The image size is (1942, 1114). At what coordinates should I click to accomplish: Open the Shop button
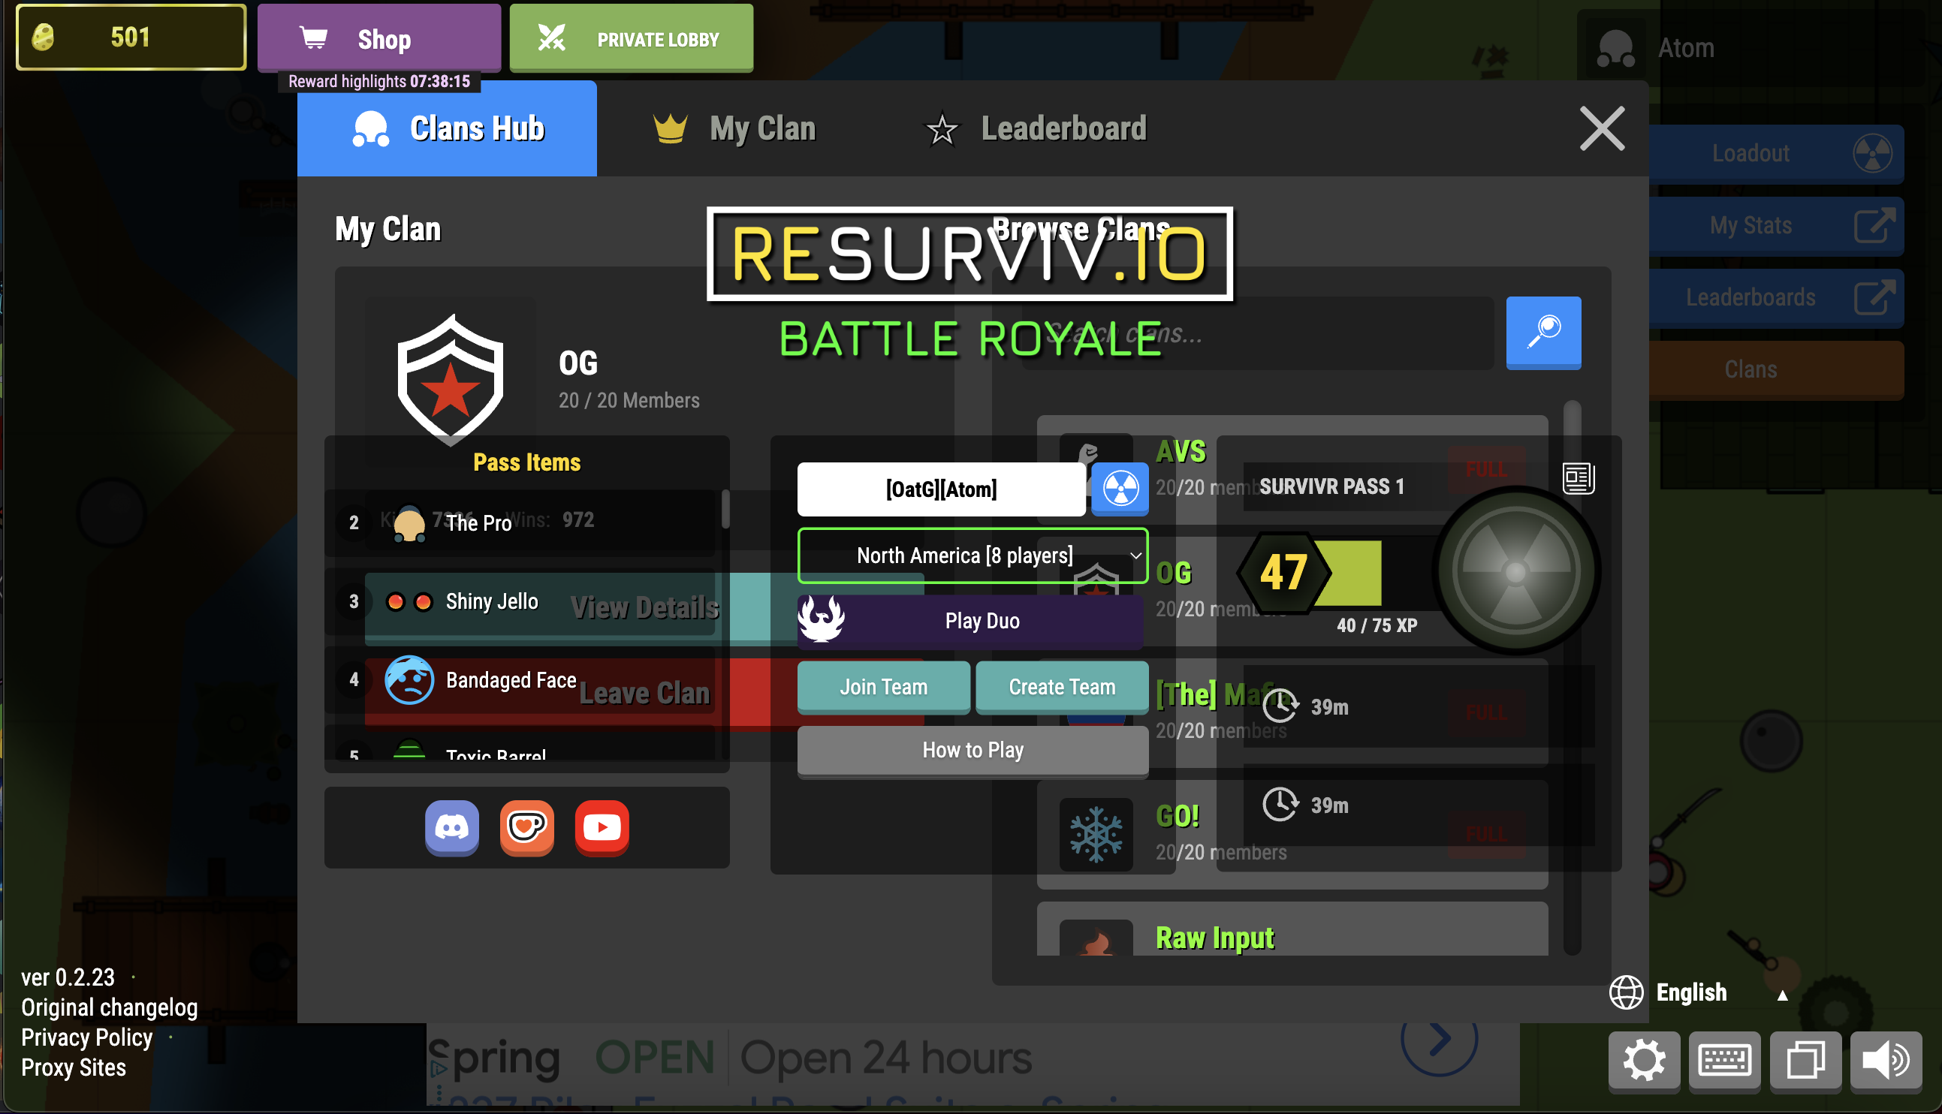[x=378, y=38]
